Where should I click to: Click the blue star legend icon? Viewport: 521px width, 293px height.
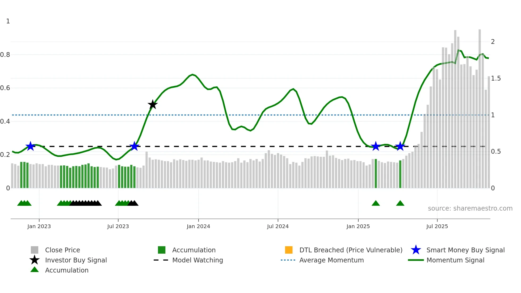pos(416,250)
